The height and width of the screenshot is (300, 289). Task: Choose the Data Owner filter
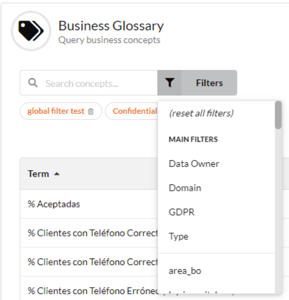(194, 164)
